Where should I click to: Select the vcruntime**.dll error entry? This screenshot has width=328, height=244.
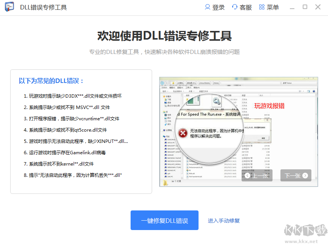click(x=71, y=118)
